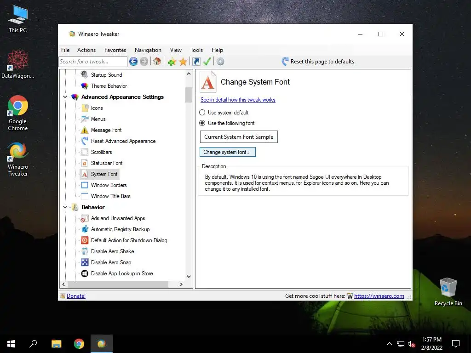The height and width of the screenshot is (353, 471).
Task: Go to the Home page icon
Action: point(157,62)
